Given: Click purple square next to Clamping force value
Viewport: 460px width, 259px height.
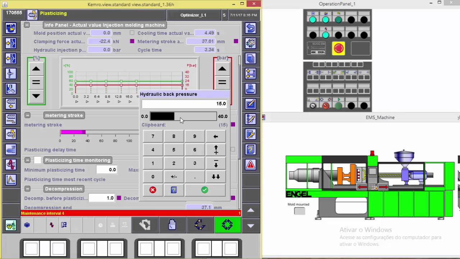Looking at the screenshot, I should [132, 41].
